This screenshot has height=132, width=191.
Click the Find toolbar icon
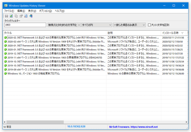(26, 16)
